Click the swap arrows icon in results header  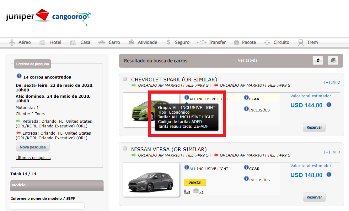coord(318,60)
